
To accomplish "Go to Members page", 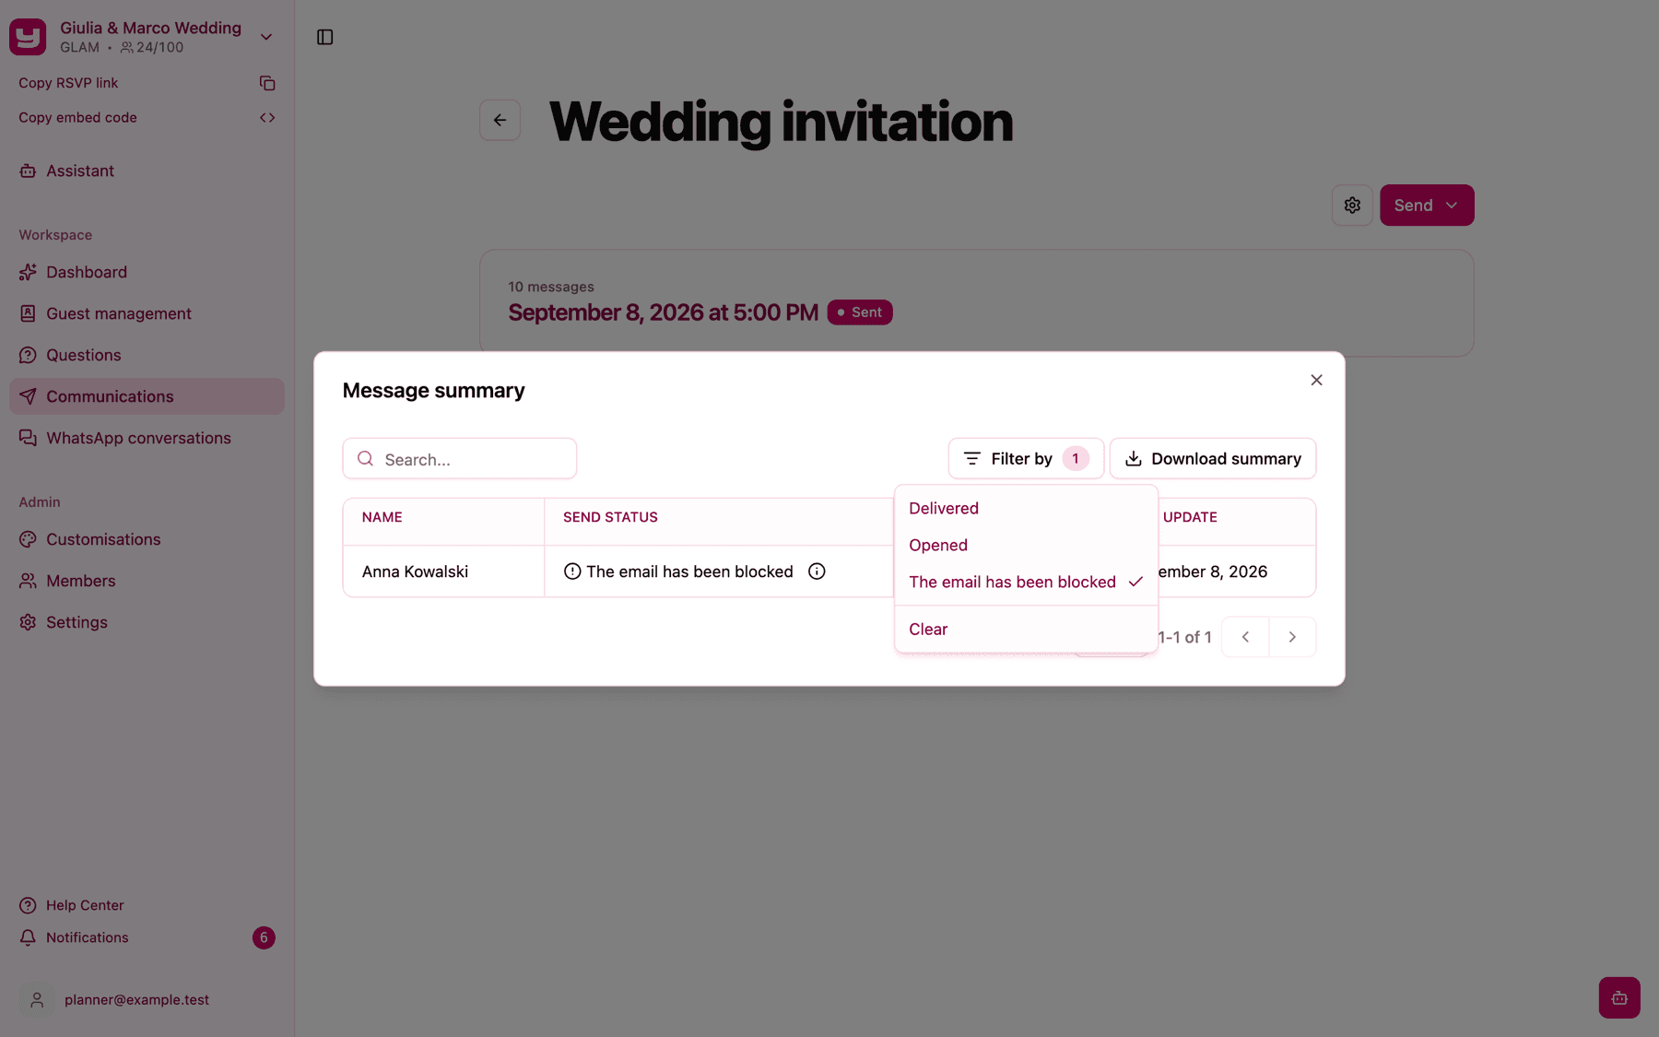I will tap(147, 581).
